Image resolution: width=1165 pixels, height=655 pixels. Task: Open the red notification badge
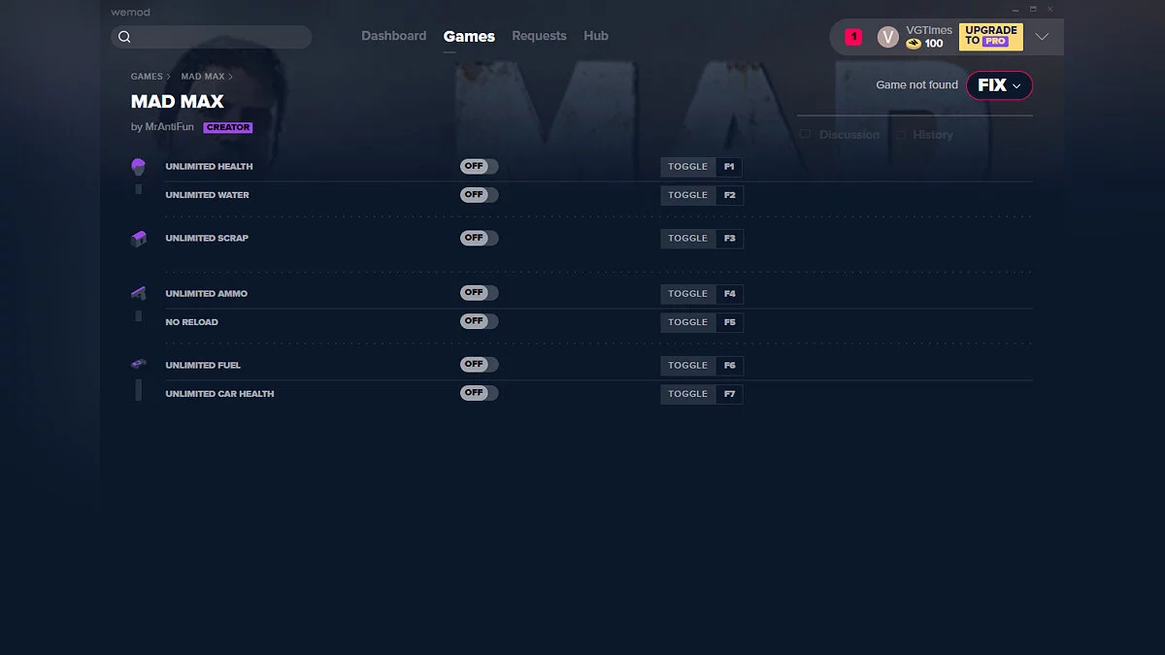pyautogui.click(x=853, y=37)
